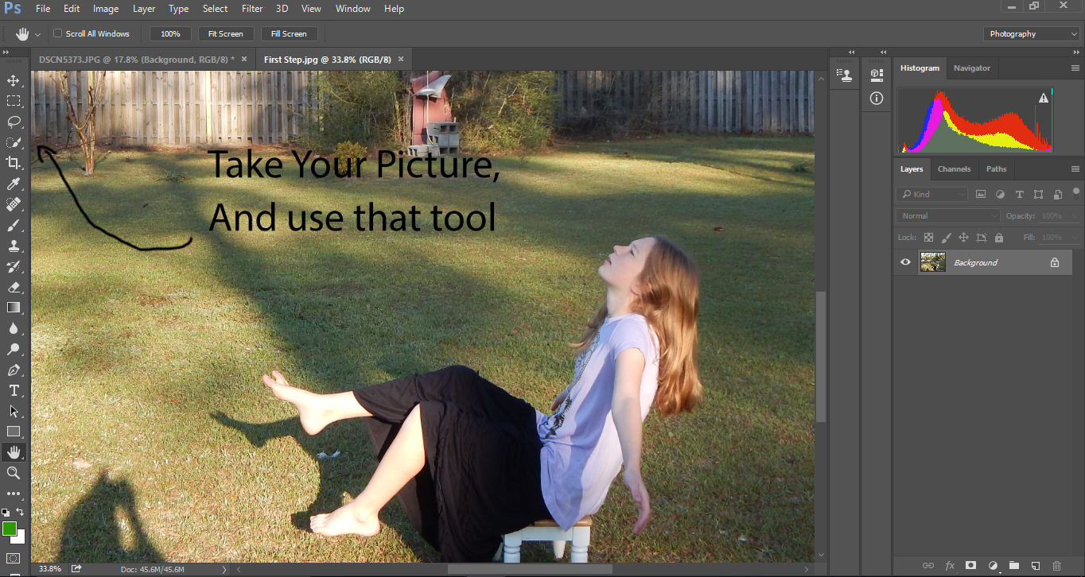Image resolution: width=1085 pixels, height=577 pixels.
Task: Hide the Background layer eye icon
Action: (905, 262)
